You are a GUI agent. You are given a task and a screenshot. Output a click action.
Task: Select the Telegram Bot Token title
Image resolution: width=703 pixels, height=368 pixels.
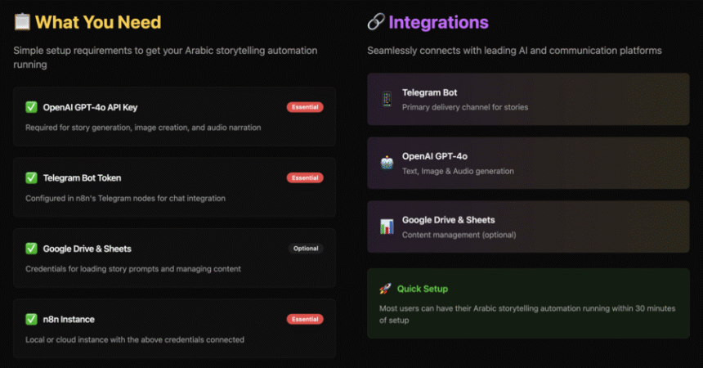click(x=82, y=177)
